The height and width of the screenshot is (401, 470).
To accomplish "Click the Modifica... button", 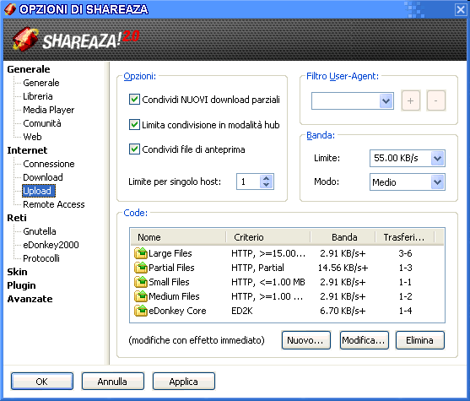I will pos(365,340).
